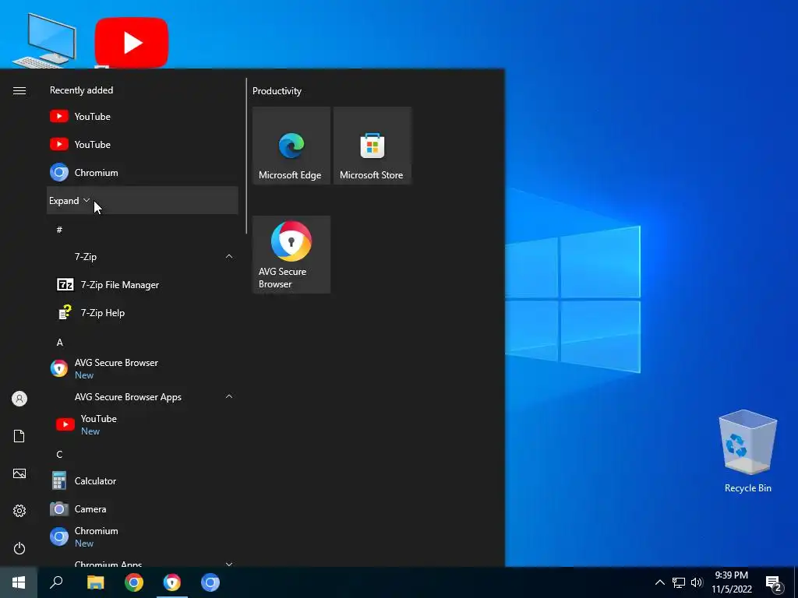
Task: Open File Explorer from the taskbar
Action: click(95, 582)
